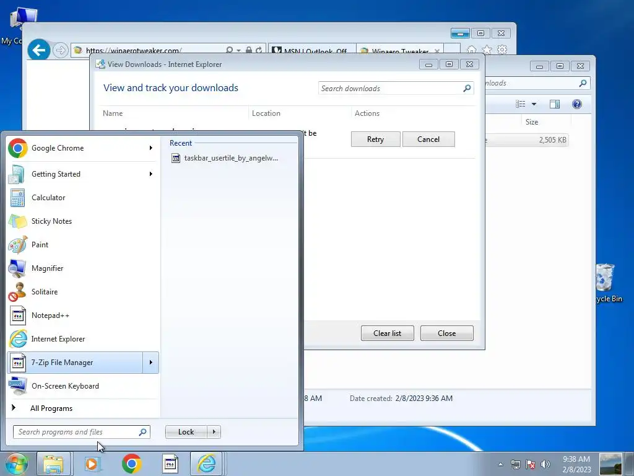Open search dropdown arrow in IE address bar

click(x=238, y=50)
